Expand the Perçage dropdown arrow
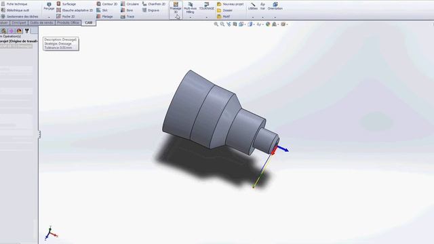 tap(49, 18)
